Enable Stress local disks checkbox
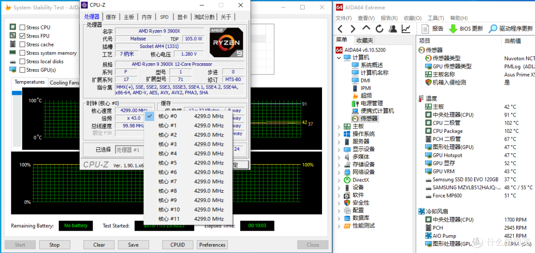Image resolution: width=535 pixels, height=253 pixels. tap(22, 61)
